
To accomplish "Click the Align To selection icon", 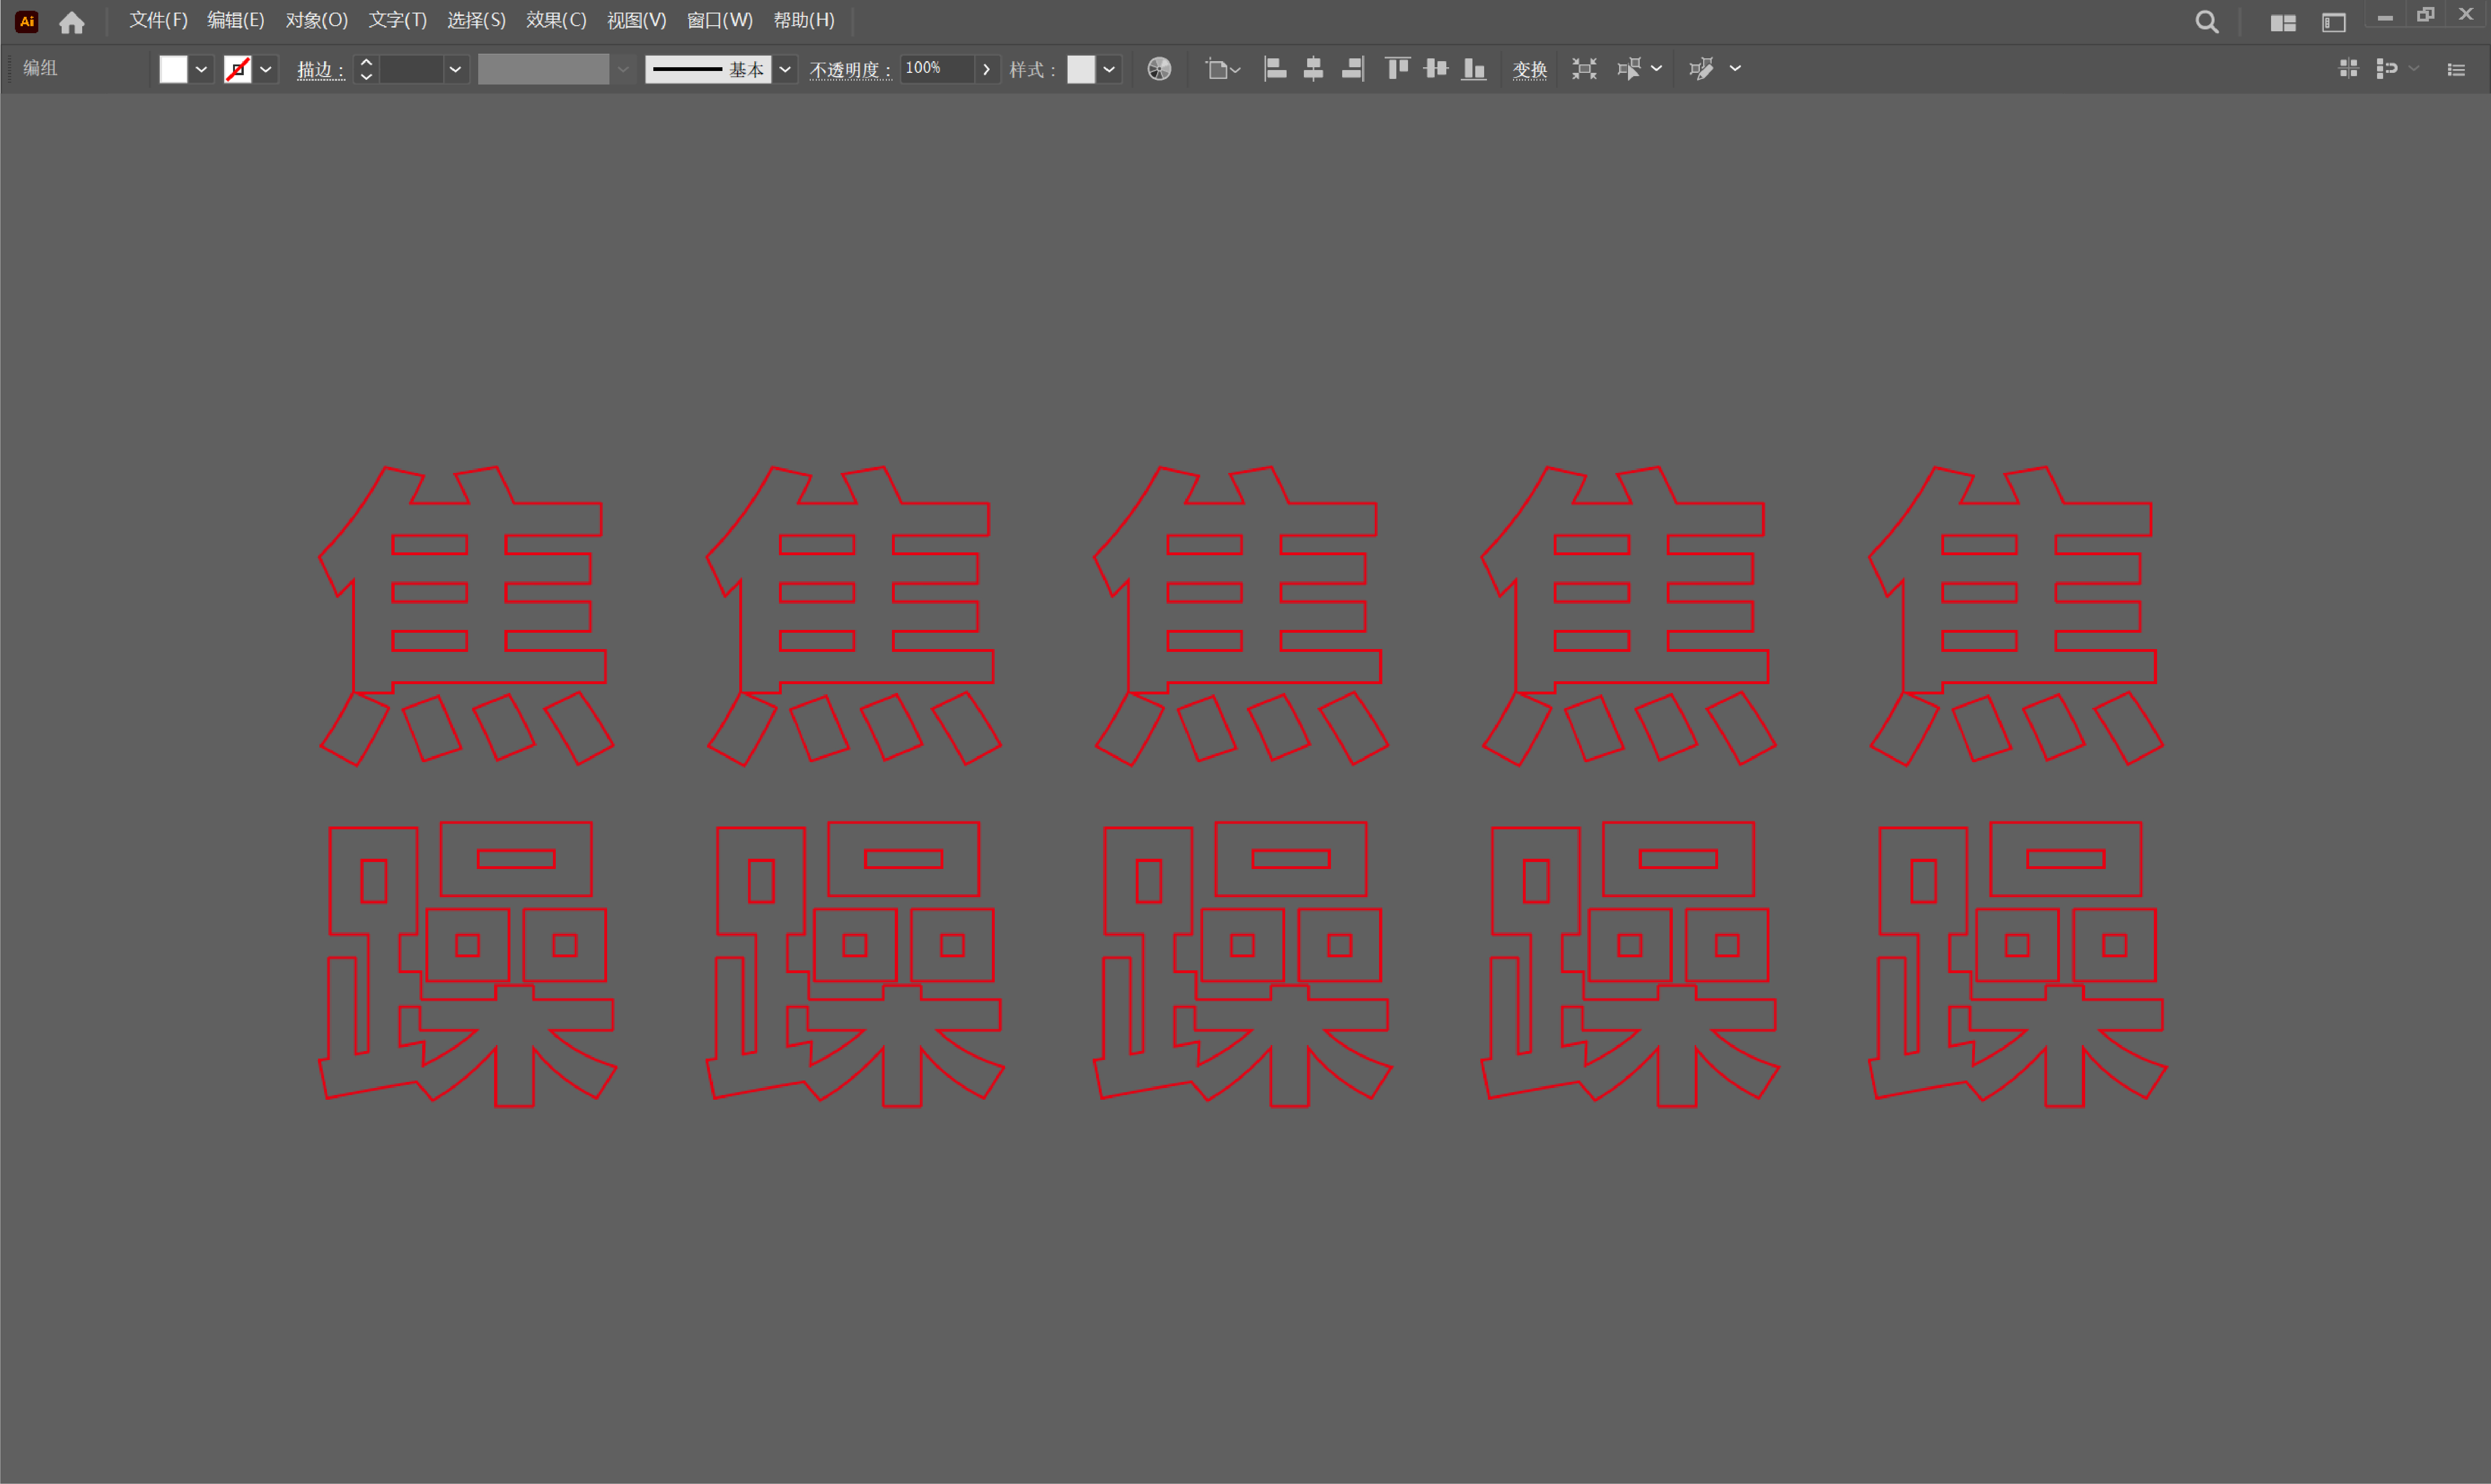I will coord(1222,69).
